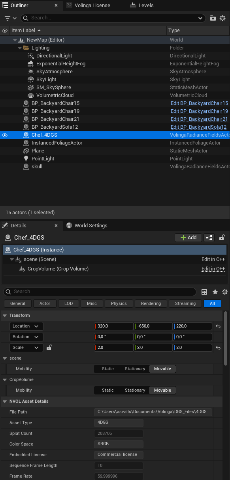Image resolution: width=230 pixels, height=480 pixels.
Task: Select the SkyAtmosphere actor icon
Action: [x=31, y=72]
